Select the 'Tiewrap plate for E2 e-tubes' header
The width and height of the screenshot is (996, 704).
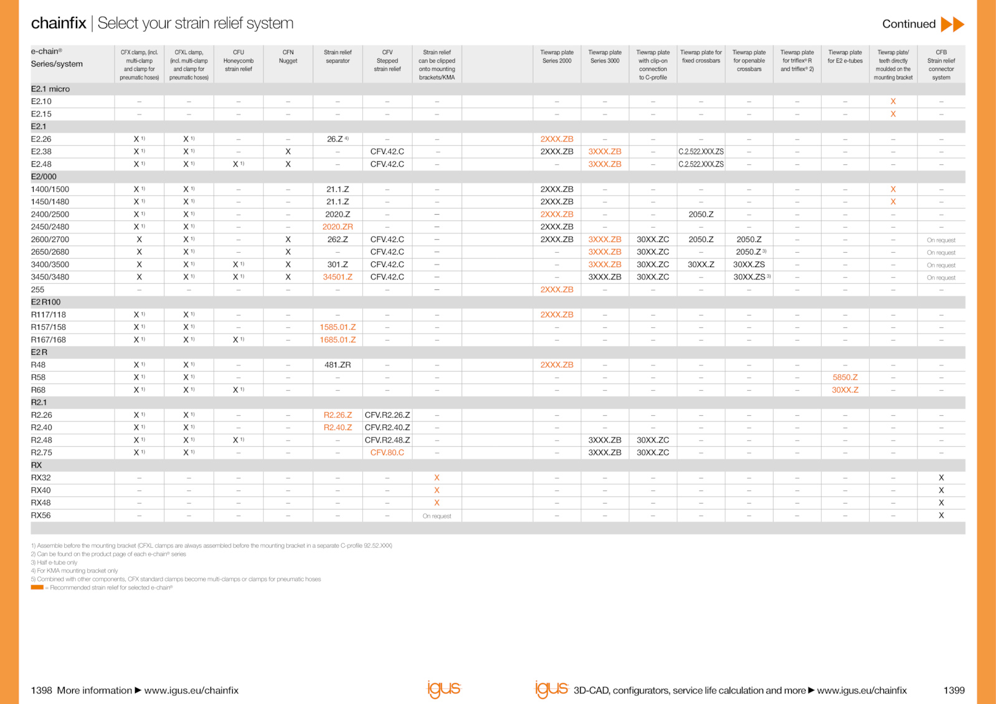click(845, 57)
